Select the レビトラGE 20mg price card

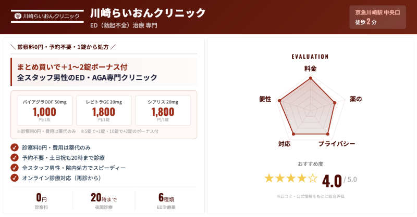click(x=104, y=110)
